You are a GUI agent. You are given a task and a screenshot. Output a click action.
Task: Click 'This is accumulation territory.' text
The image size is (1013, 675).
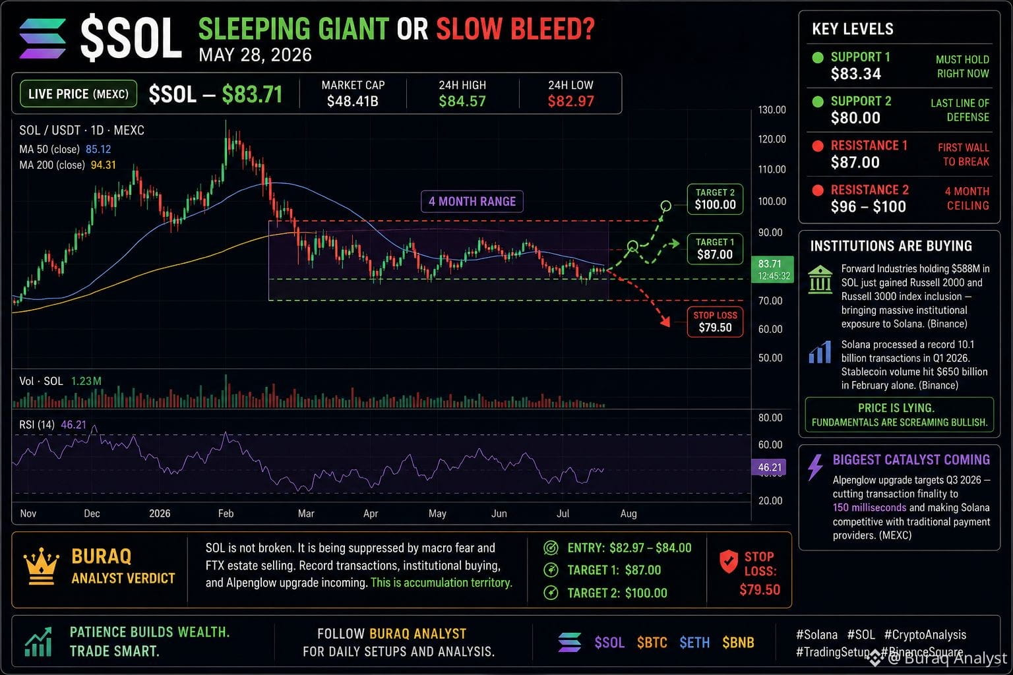(x=441, y=583)
